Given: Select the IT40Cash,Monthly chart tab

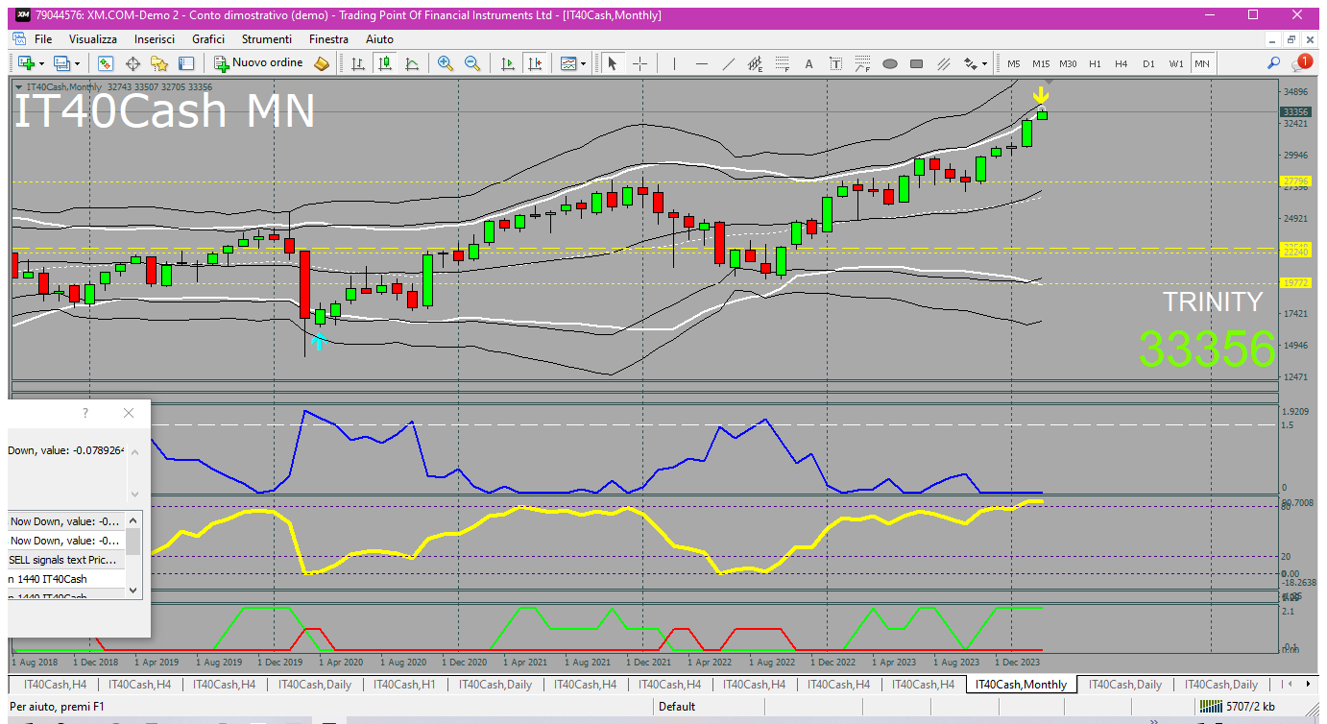Looking at the screenshot, I should [1022, 685].
